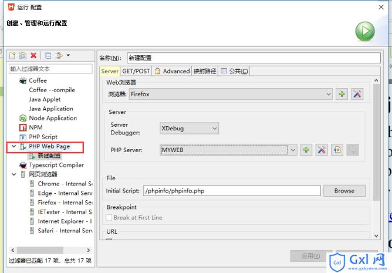Click the new launch configuration icon
This screenshot has width=392, height=273.
[x=12, y=56]
